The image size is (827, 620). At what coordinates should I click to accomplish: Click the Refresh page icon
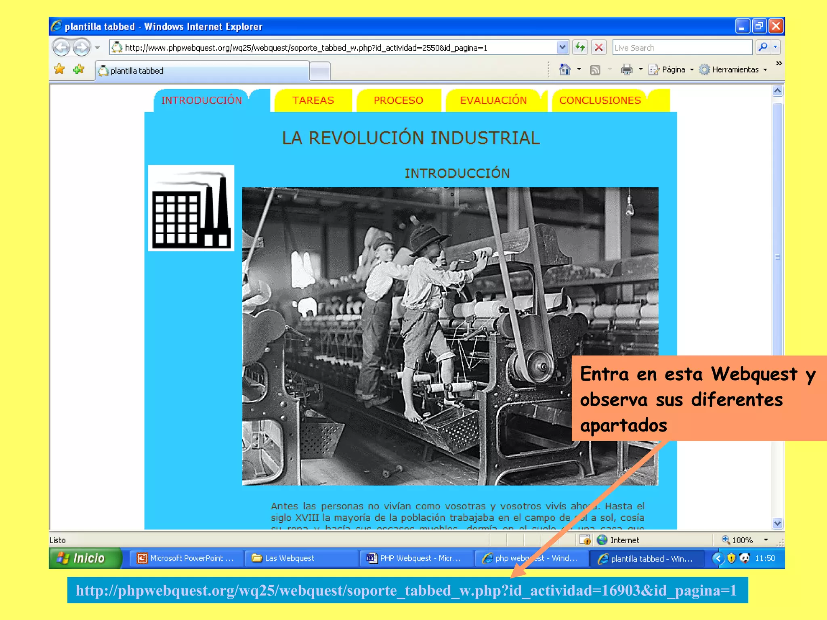580,47
